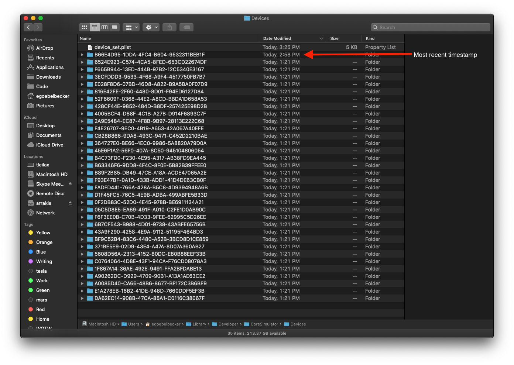Open the Action gear dropdown menu
Image resolution: width=514 pixels, height=365 pixels.
click(152, 27)
